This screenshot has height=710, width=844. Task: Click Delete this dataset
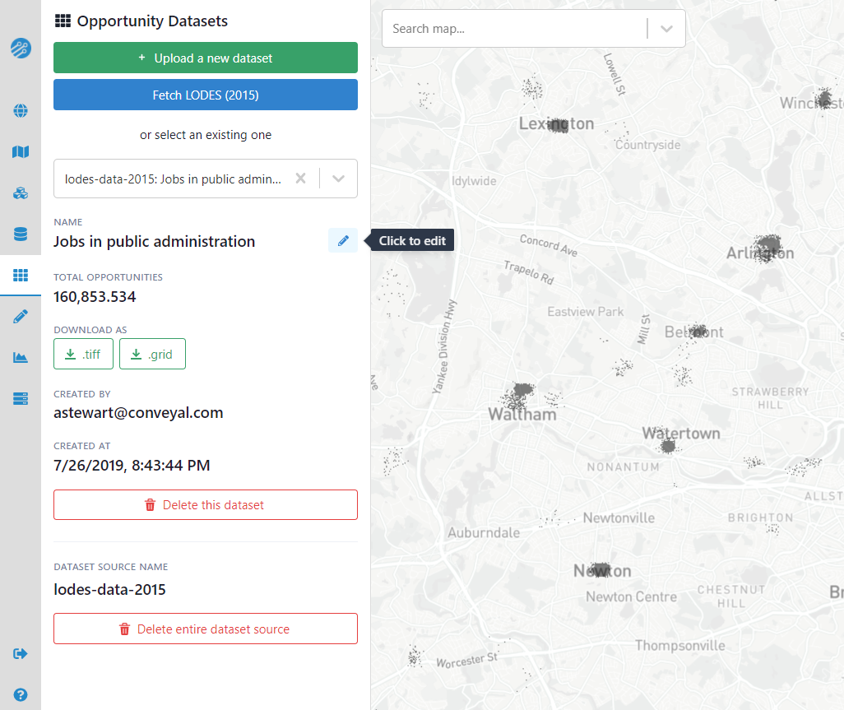(205, 504)
